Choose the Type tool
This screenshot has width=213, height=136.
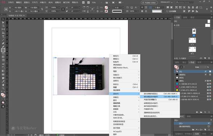(3, 37)
